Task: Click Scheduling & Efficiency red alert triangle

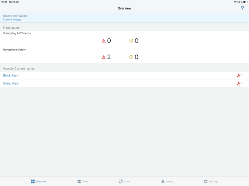Action: (104, 41)
